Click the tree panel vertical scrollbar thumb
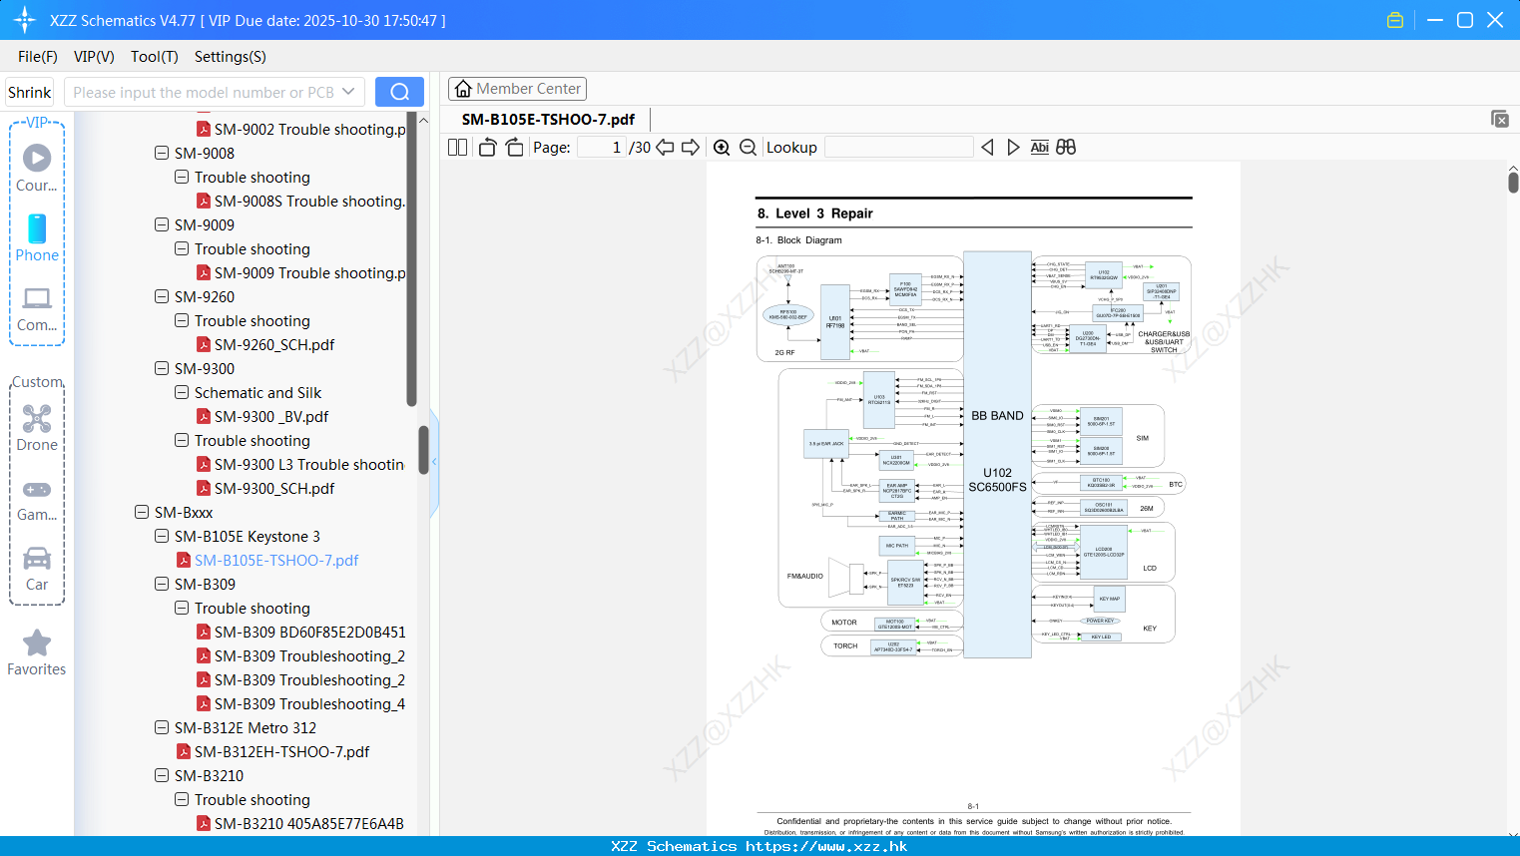This screenshot has width=1520, height=856. point(423,450)
